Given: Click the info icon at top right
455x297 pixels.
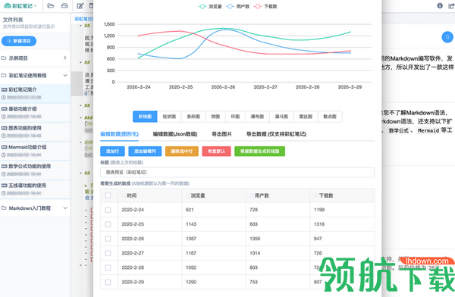Looking at the screenshot, I should [440, 5].
